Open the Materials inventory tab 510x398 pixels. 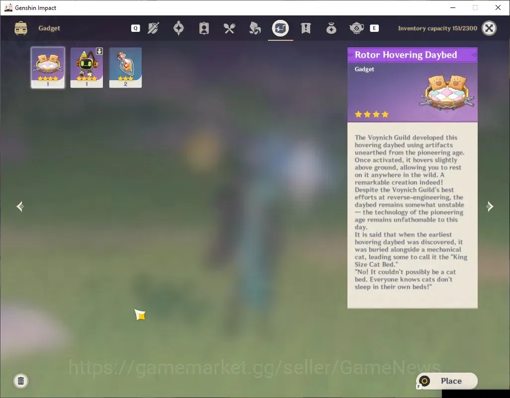pos(255,28)
